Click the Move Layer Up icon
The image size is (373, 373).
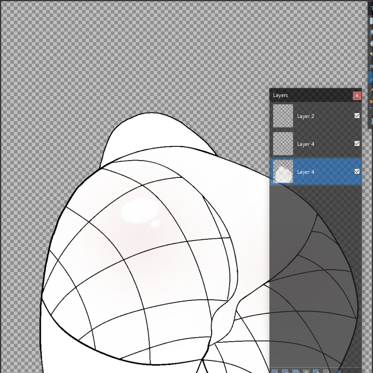[317, 371]
